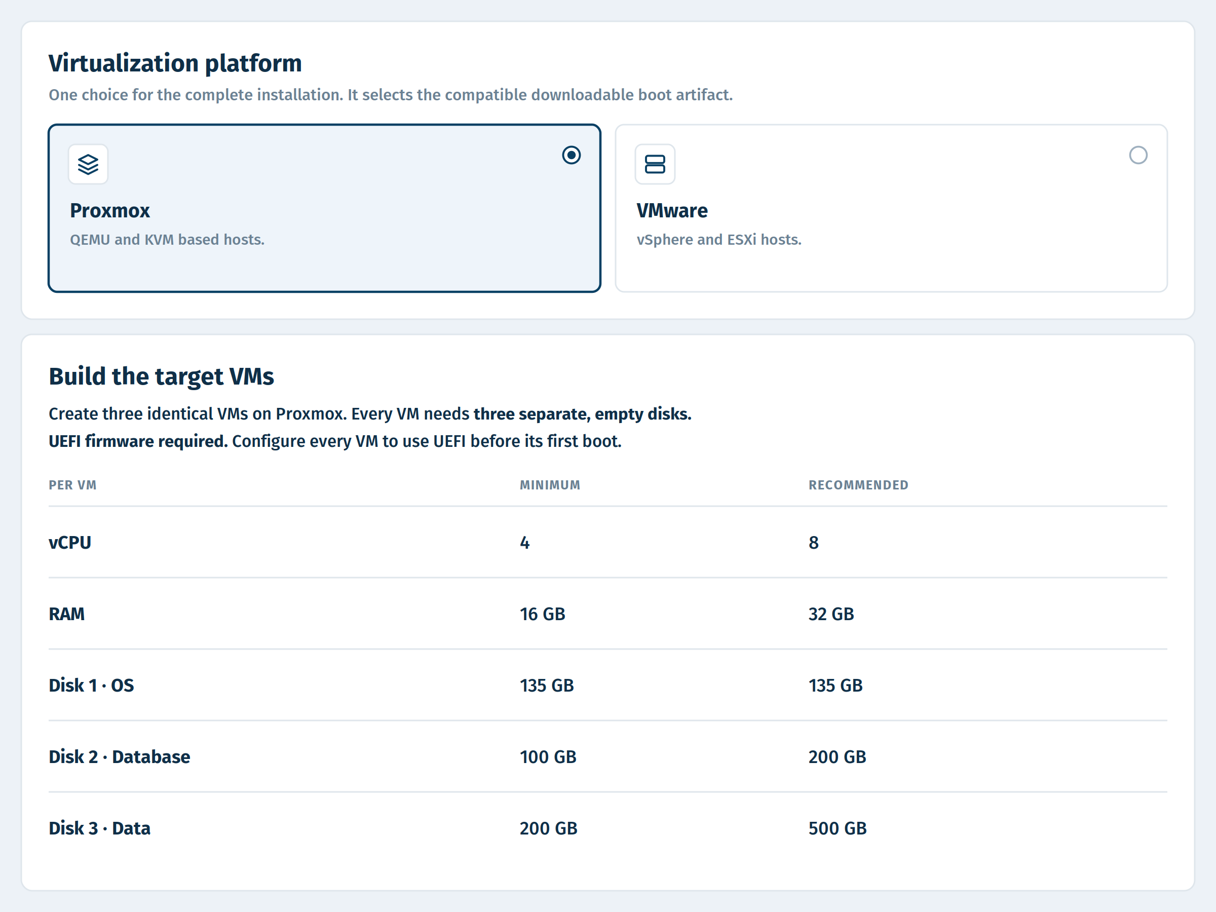Click the 'Build the target VMs' heading
This screenshot has height=912, width=1216.
point(161,376)
